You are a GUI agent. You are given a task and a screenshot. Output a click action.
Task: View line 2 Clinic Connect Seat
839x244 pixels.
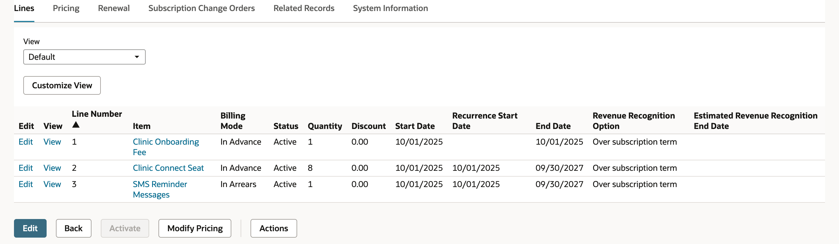(52, 168)
